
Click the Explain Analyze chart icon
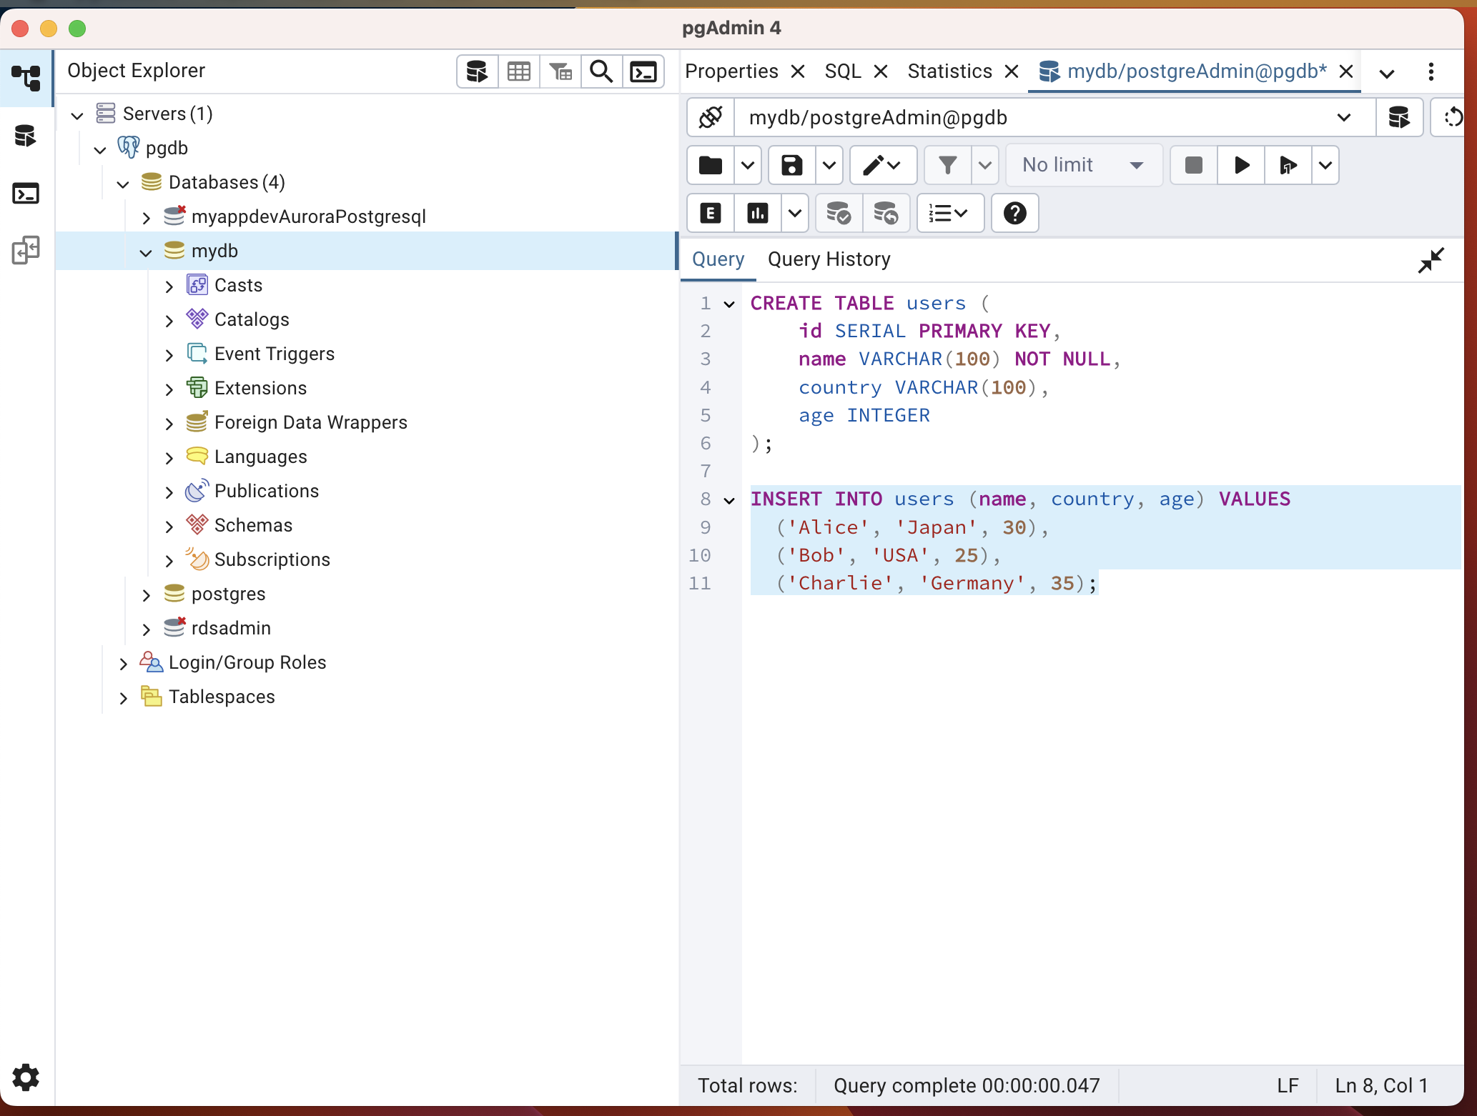(x=758, y=213)
